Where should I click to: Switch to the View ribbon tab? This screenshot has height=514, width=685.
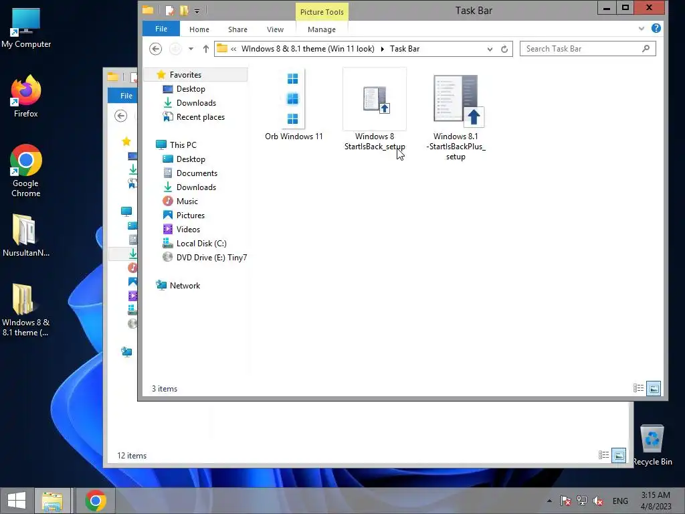pos(275,29)
